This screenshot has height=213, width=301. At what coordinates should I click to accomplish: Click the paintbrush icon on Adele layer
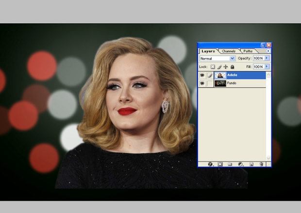pos(210,76)
